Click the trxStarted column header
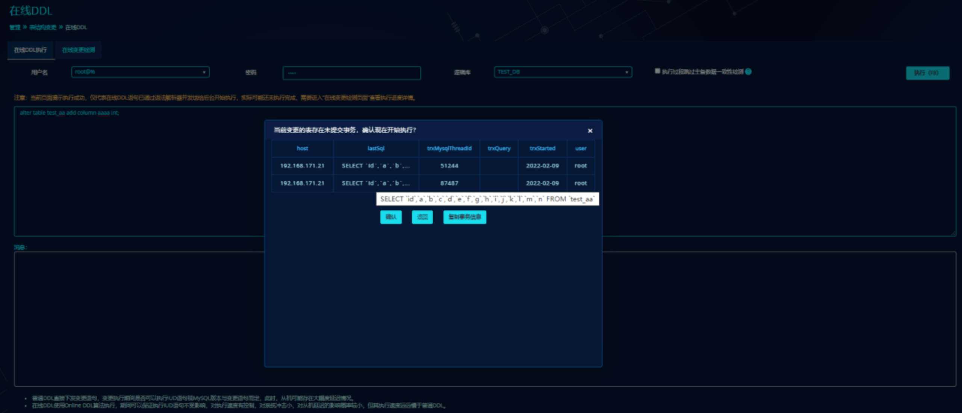962x413 pixels. (x=542, y=148)
